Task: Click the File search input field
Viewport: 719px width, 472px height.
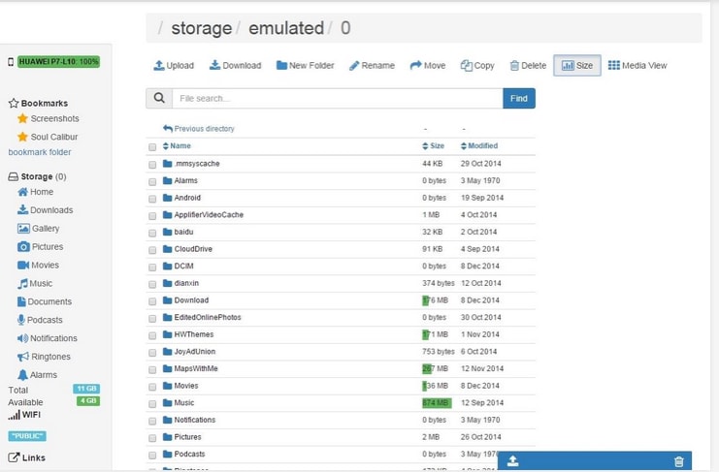Action: coord(337,98)
